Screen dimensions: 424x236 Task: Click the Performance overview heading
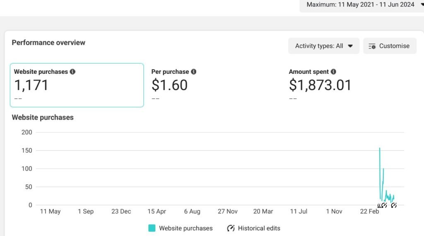[x=48, y=42]
